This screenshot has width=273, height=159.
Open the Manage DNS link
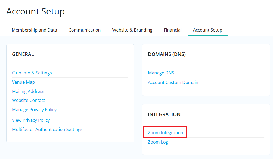click(161, 73)
